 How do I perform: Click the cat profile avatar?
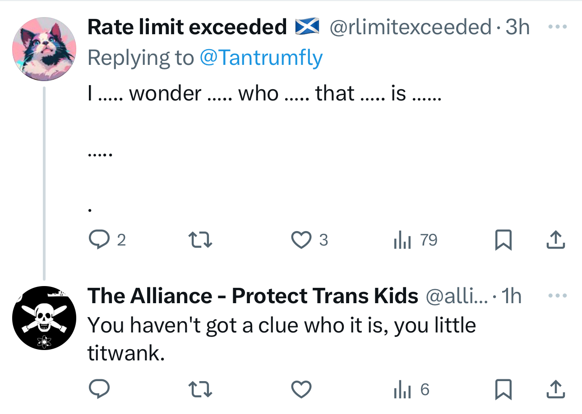[x=44, y=50]
